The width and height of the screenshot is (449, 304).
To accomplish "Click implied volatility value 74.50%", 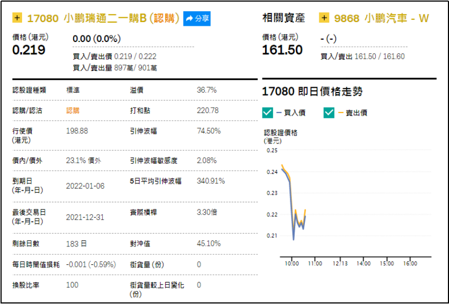I will 209,131.
